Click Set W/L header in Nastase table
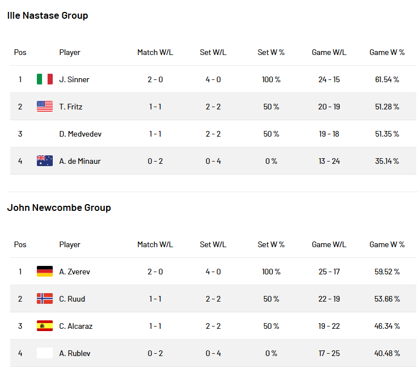This screenshot has height=377, width=418. [x=213, y=52]
